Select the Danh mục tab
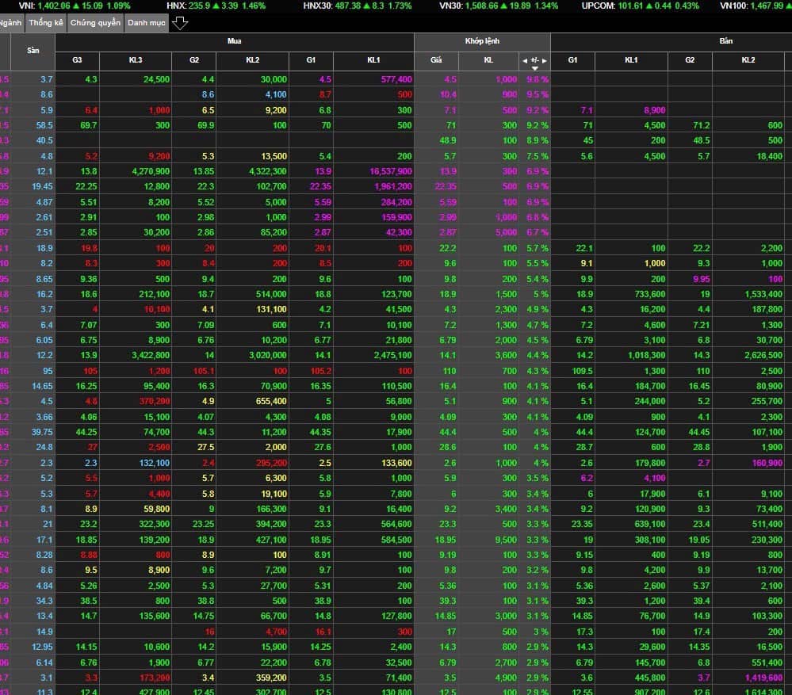792x695 pixels. click(x=147, y=23)
